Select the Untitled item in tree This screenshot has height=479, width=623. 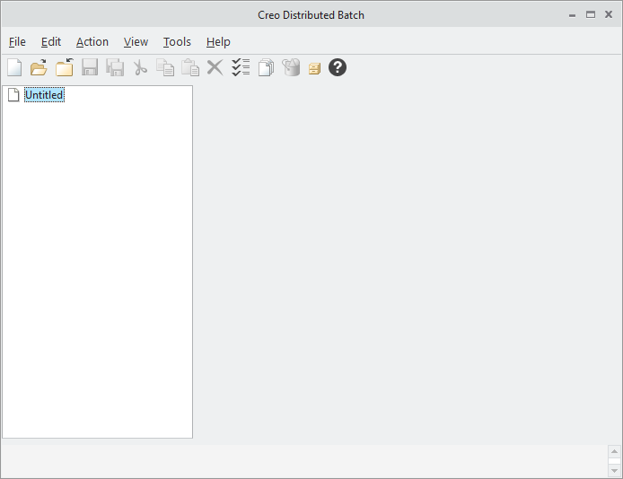(44, 95)
